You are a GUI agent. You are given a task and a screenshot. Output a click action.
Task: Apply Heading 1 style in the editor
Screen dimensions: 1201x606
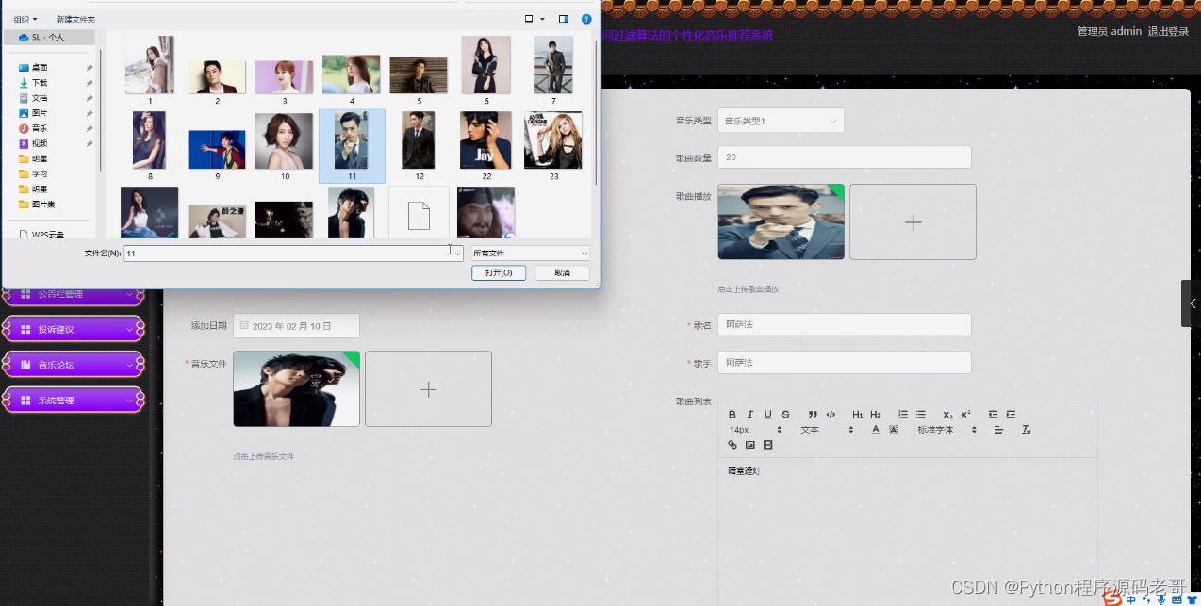pyautogui.click(x=858, y=414)
